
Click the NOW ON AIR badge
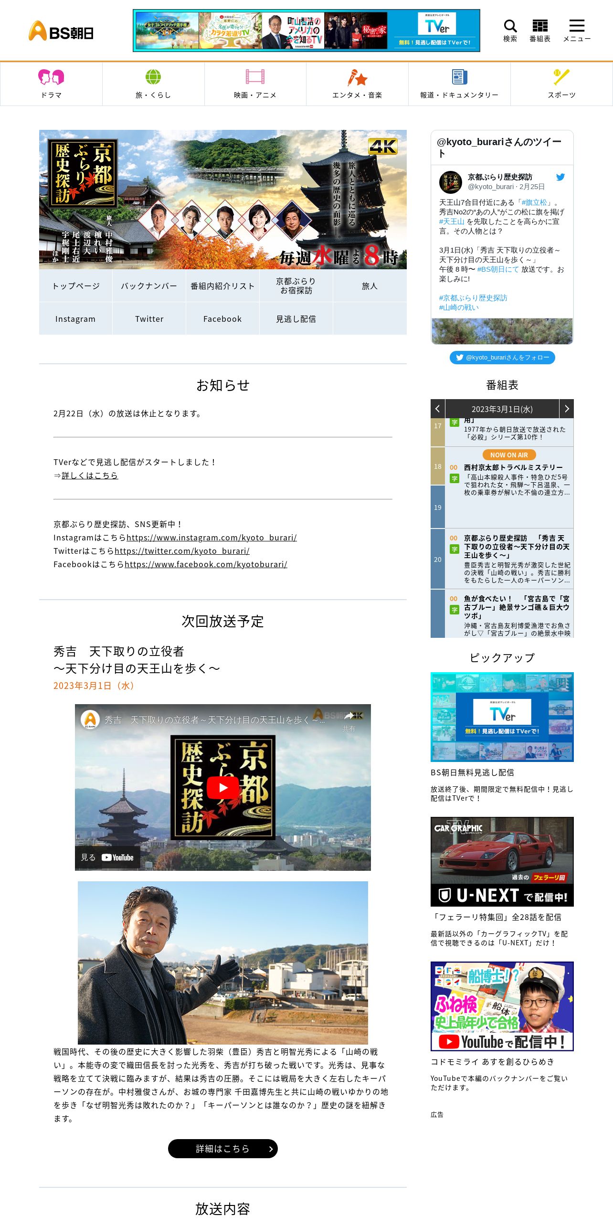point(509,455)
